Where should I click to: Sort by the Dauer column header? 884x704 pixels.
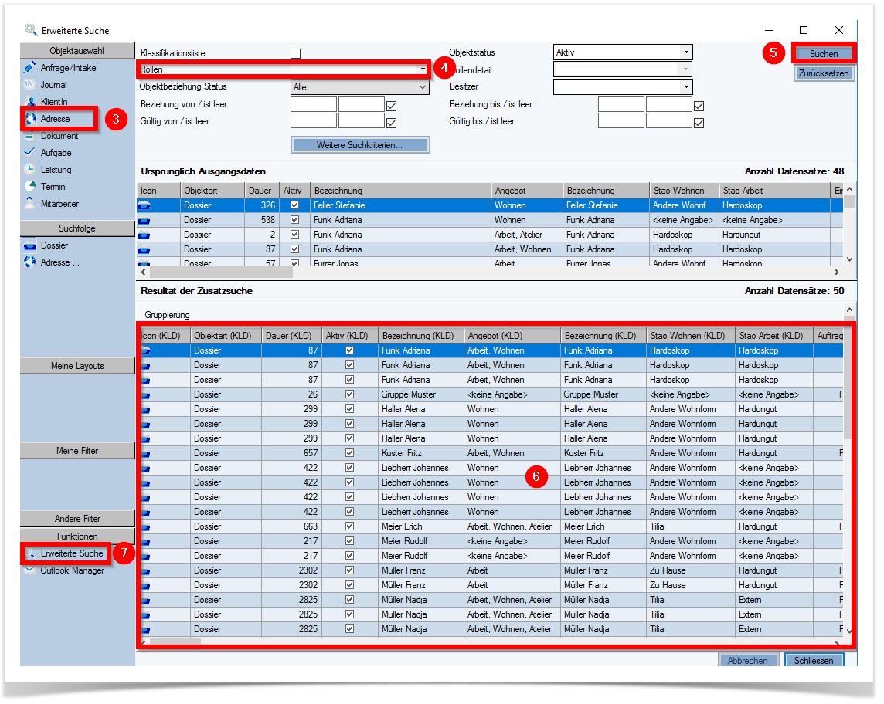tap(262, 191)
